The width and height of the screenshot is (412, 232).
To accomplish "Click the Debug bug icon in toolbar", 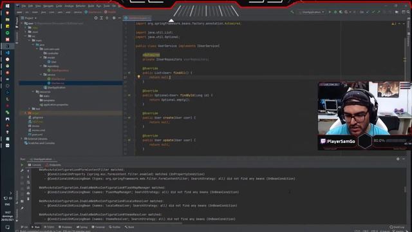I will click(x=335, y=12).
